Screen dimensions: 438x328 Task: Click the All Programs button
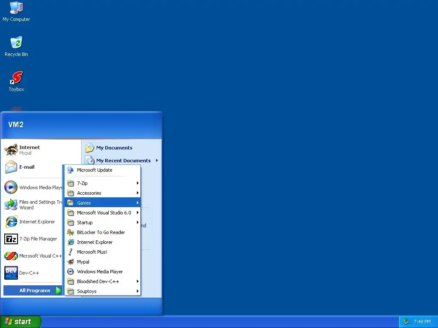pos(33,290)
